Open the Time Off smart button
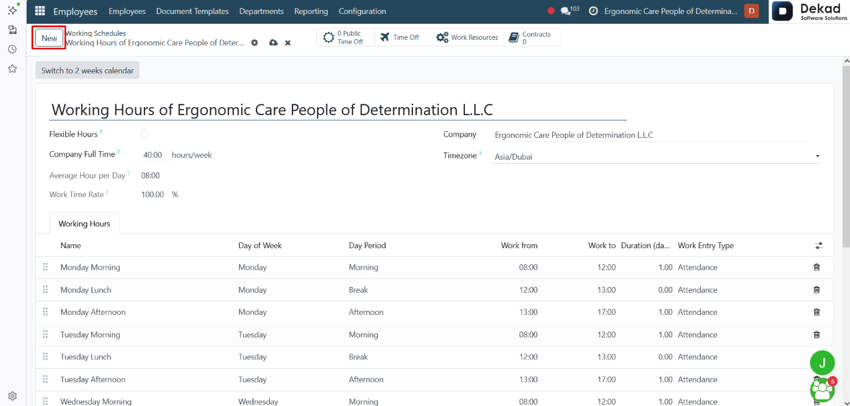The image size is (850, 406). pyautogui.click(x=403, y=37)
